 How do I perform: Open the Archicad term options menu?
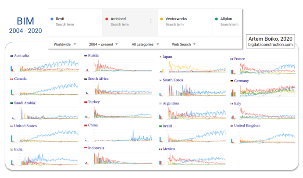point(151,21)
